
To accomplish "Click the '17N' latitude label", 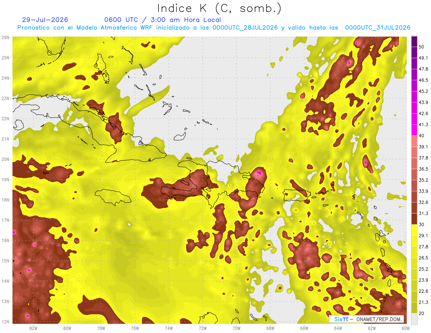I will (x=5, y=220).
